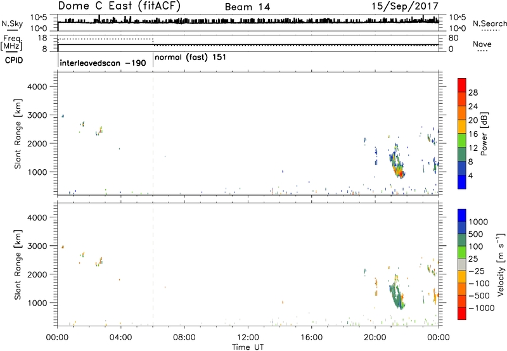Pick the bright blue bottom power colorbar segment
507x351 pixels.
(x=462, y=182)
